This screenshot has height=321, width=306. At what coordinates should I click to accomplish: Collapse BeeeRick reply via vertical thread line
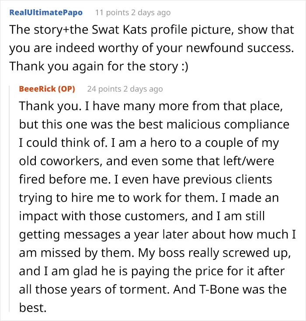click(x=10, y=199)
